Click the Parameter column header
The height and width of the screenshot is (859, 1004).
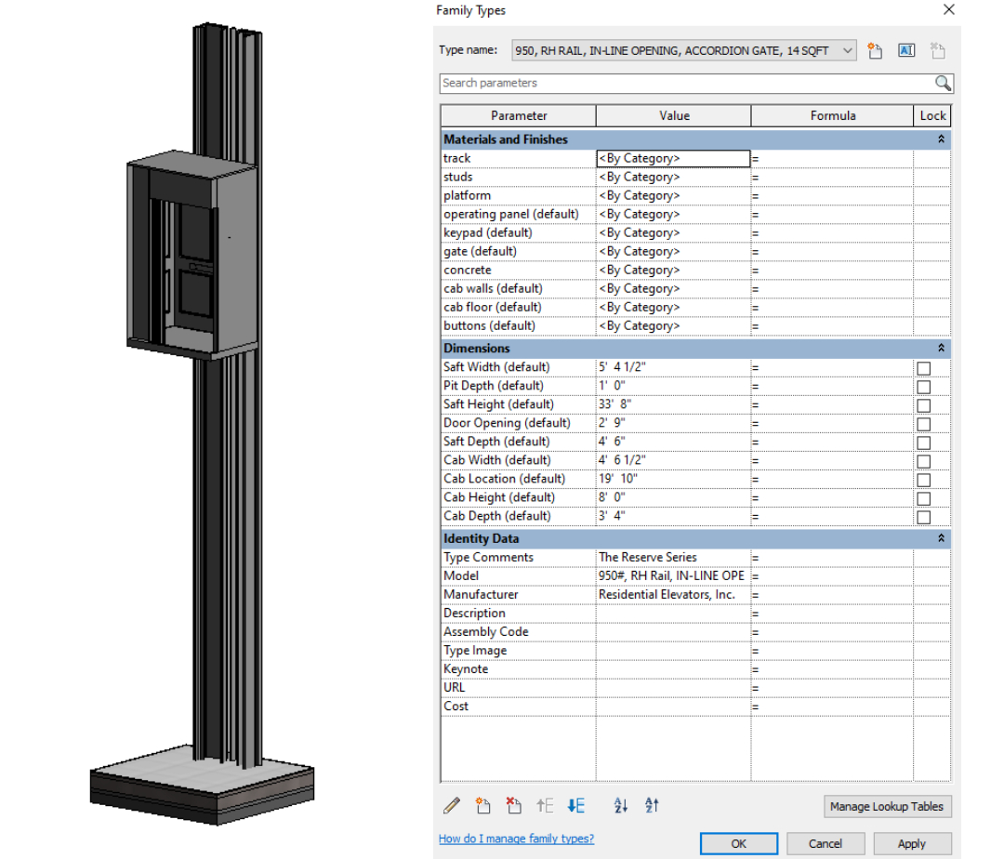(x=518, y=116)
